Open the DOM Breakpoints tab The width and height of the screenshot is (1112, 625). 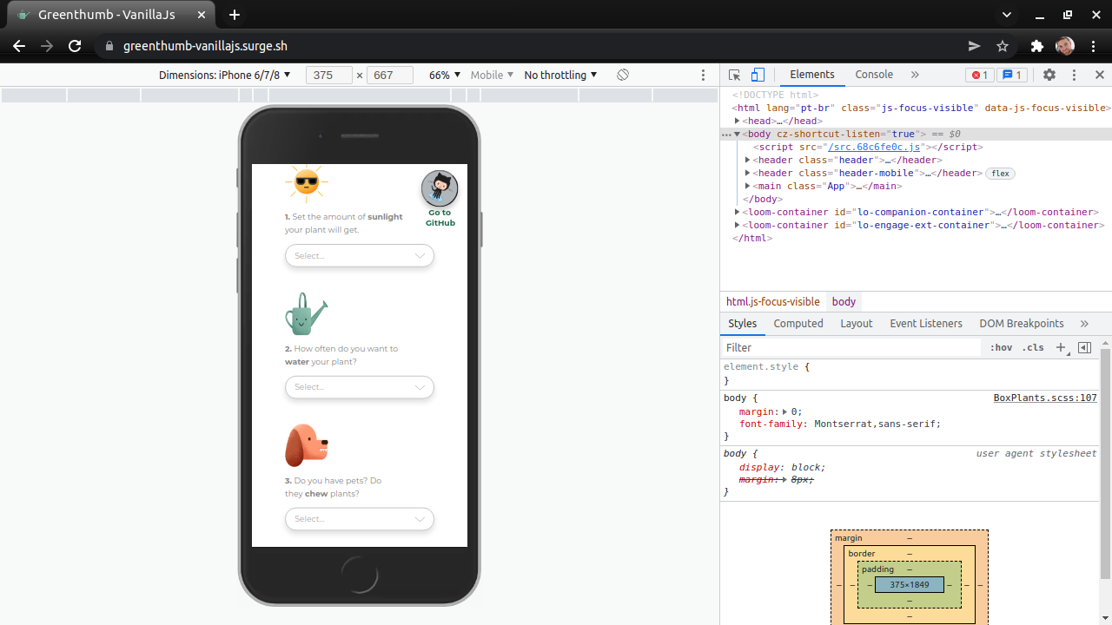pyautogui.click(x=1022, y=323)
